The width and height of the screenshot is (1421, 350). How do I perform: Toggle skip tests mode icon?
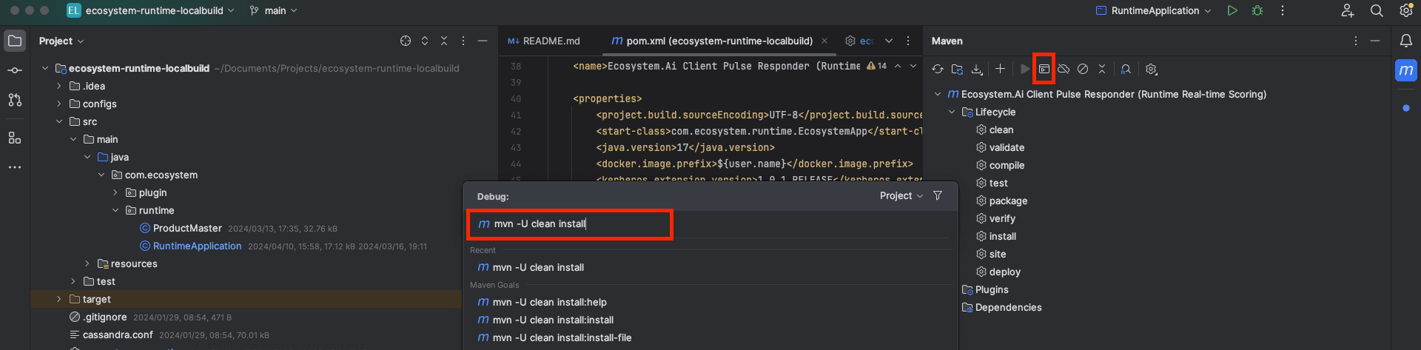point(1083,69)
